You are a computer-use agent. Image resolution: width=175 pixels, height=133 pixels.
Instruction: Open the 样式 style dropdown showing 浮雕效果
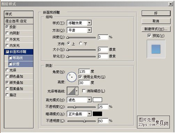point(79,23)
